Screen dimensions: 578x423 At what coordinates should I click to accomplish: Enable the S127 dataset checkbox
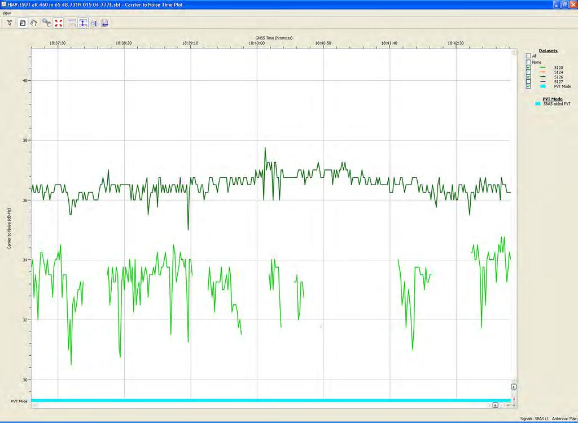528,81
